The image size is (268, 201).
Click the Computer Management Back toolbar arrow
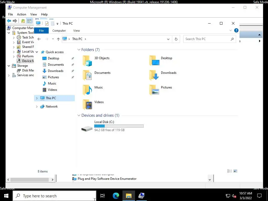pyautogui.click(x=9, y=21)
